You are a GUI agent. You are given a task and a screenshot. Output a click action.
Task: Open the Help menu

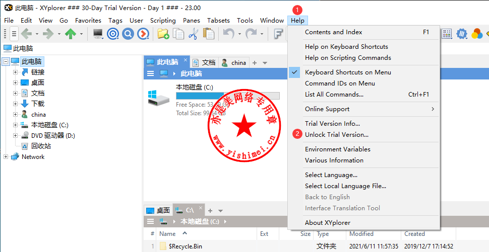pyautogui.click(x=297, y=21)
